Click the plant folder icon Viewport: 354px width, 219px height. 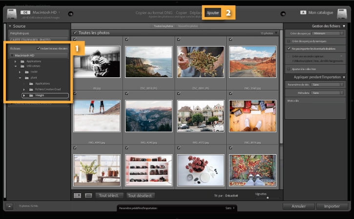27,78
